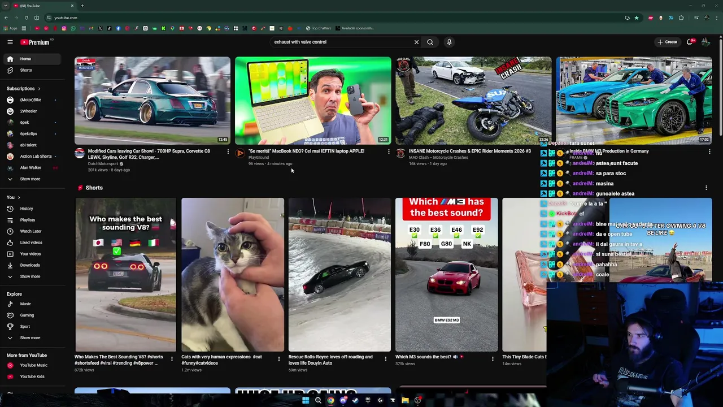
Task: Open options for Modified Cars leaving Car Show video
Action: tap(228, 151)
